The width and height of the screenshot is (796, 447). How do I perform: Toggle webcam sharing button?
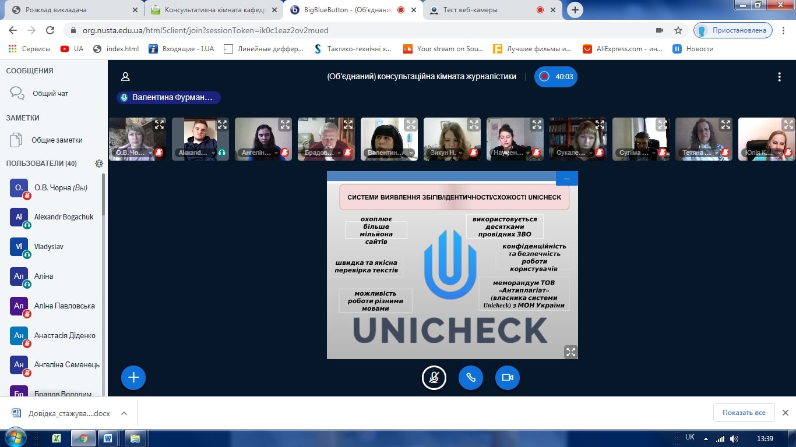pos(508,378)
